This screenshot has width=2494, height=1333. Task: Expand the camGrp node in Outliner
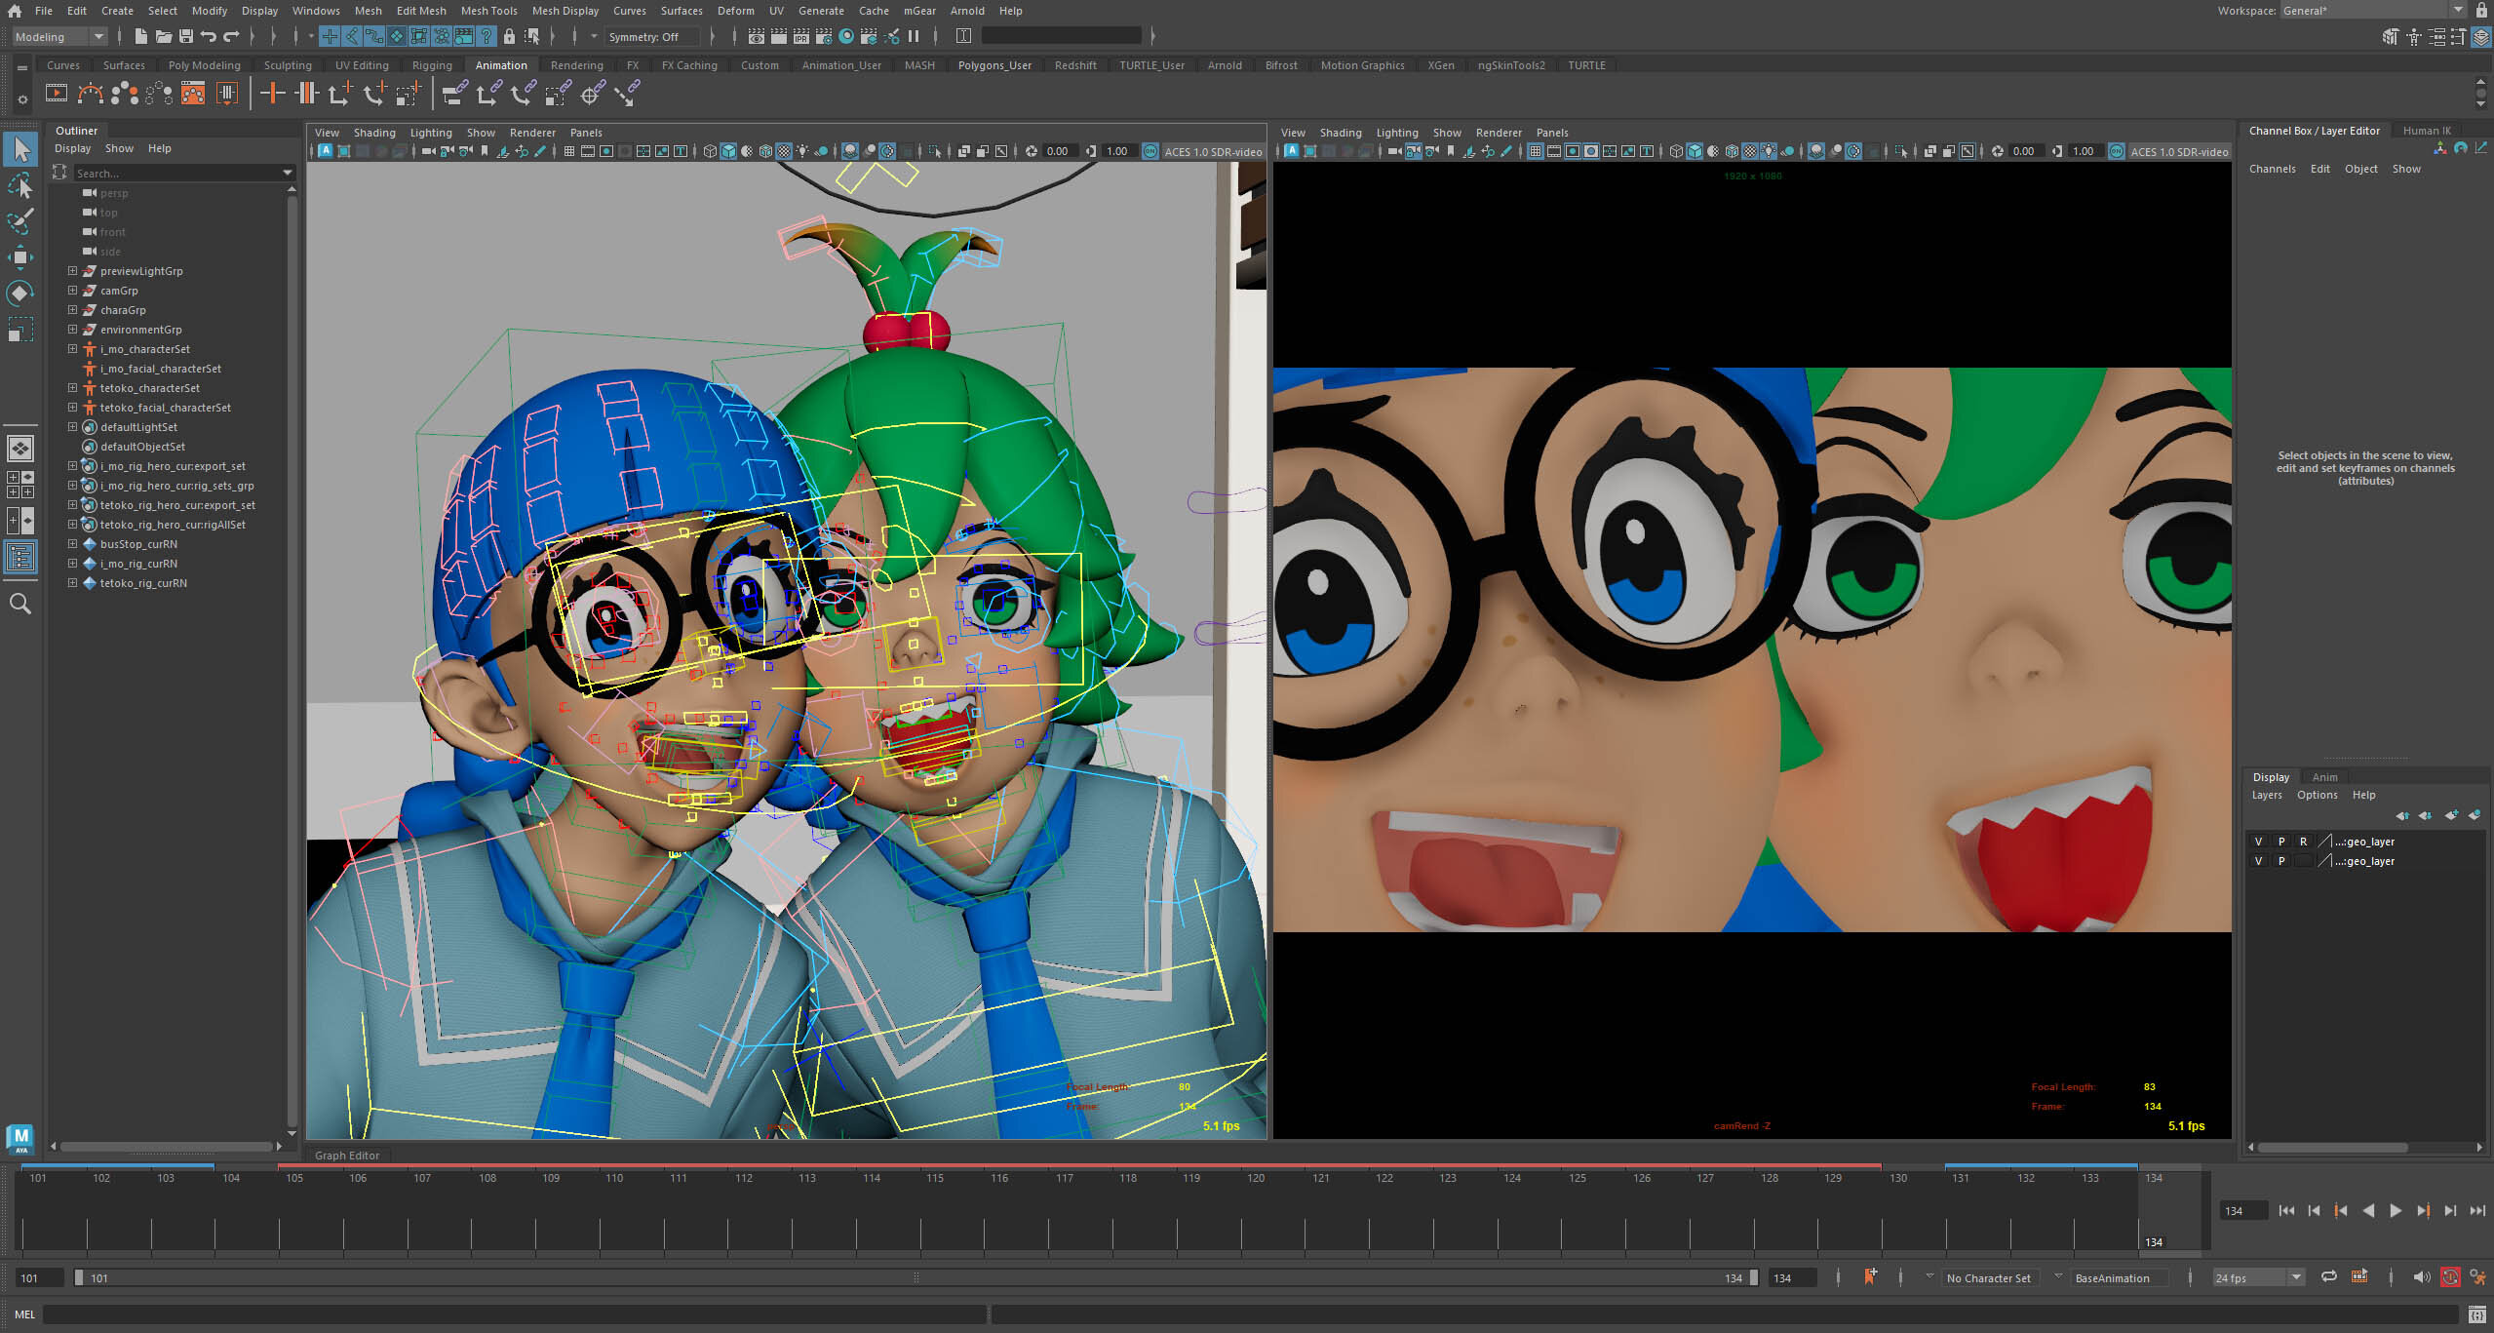coord(72,291)
